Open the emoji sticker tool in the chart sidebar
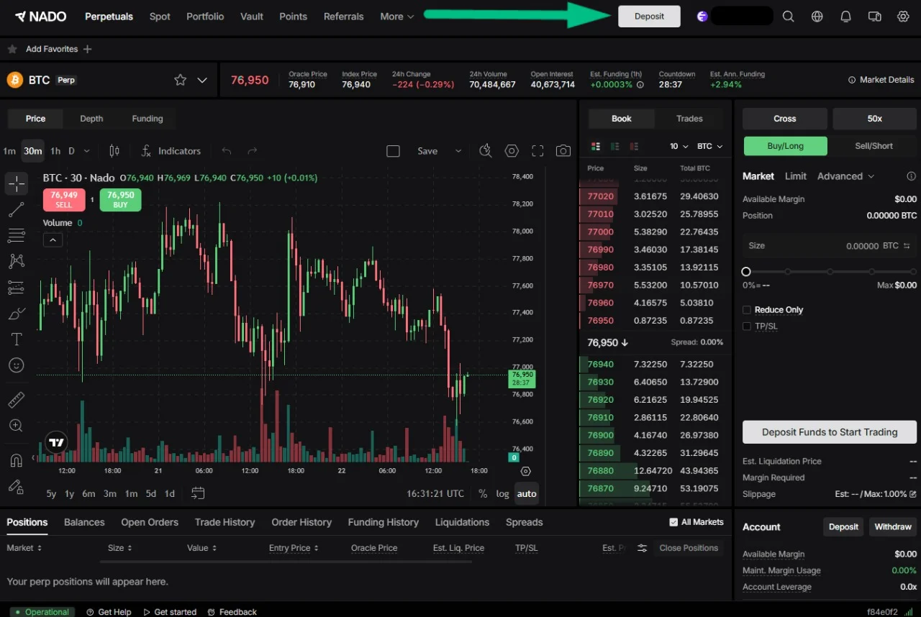The height and width of the screenshot is (617, 921). click(16, 365)
